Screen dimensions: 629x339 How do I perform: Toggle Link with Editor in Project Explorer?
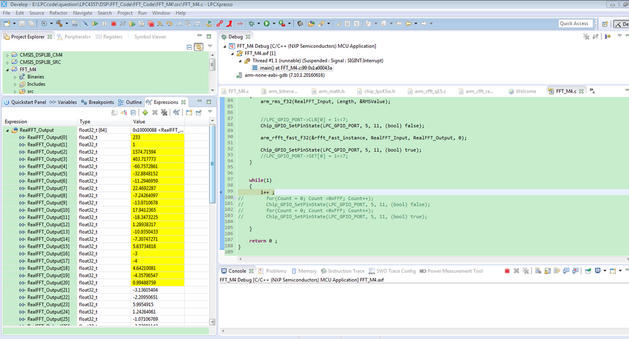199,47
